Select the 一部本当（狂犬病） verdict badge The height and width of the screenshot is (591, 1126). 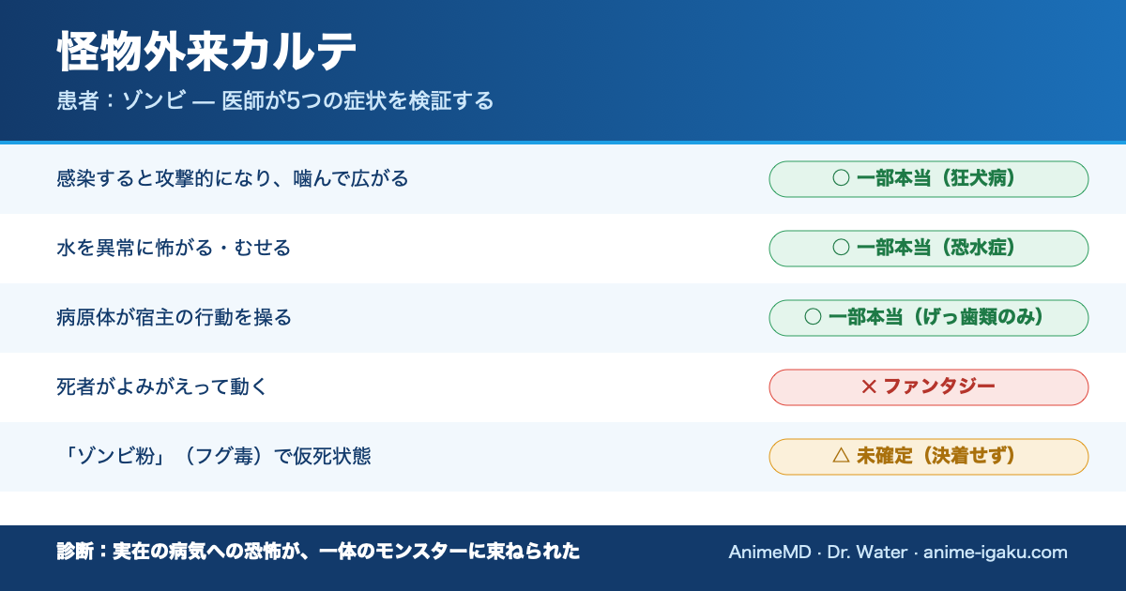point(929,179)
